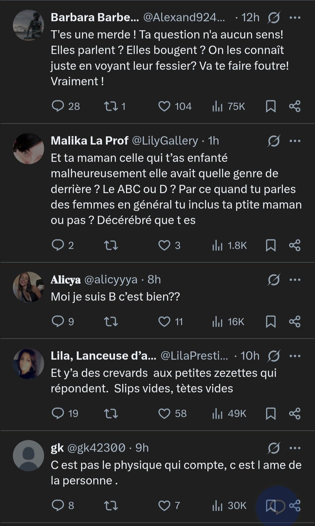315x526 pixels.
Task: View analytics on gk's reply
Action: tap(217, 506)
